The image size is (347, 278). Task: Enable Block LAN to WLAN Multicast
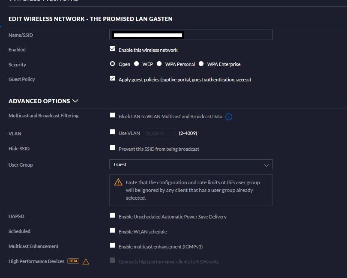(x=113, y=115)
